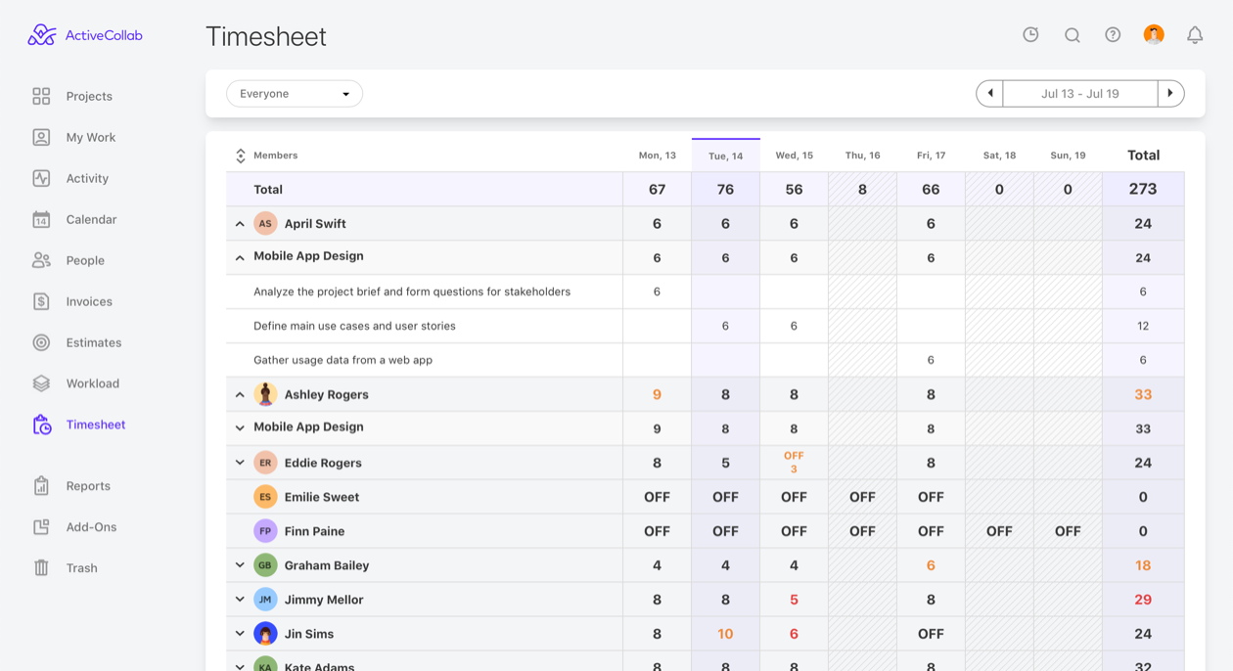Open the Workload page
Image resolution: width=1233 pixels, height=671 pixels.
click(92, 383)
